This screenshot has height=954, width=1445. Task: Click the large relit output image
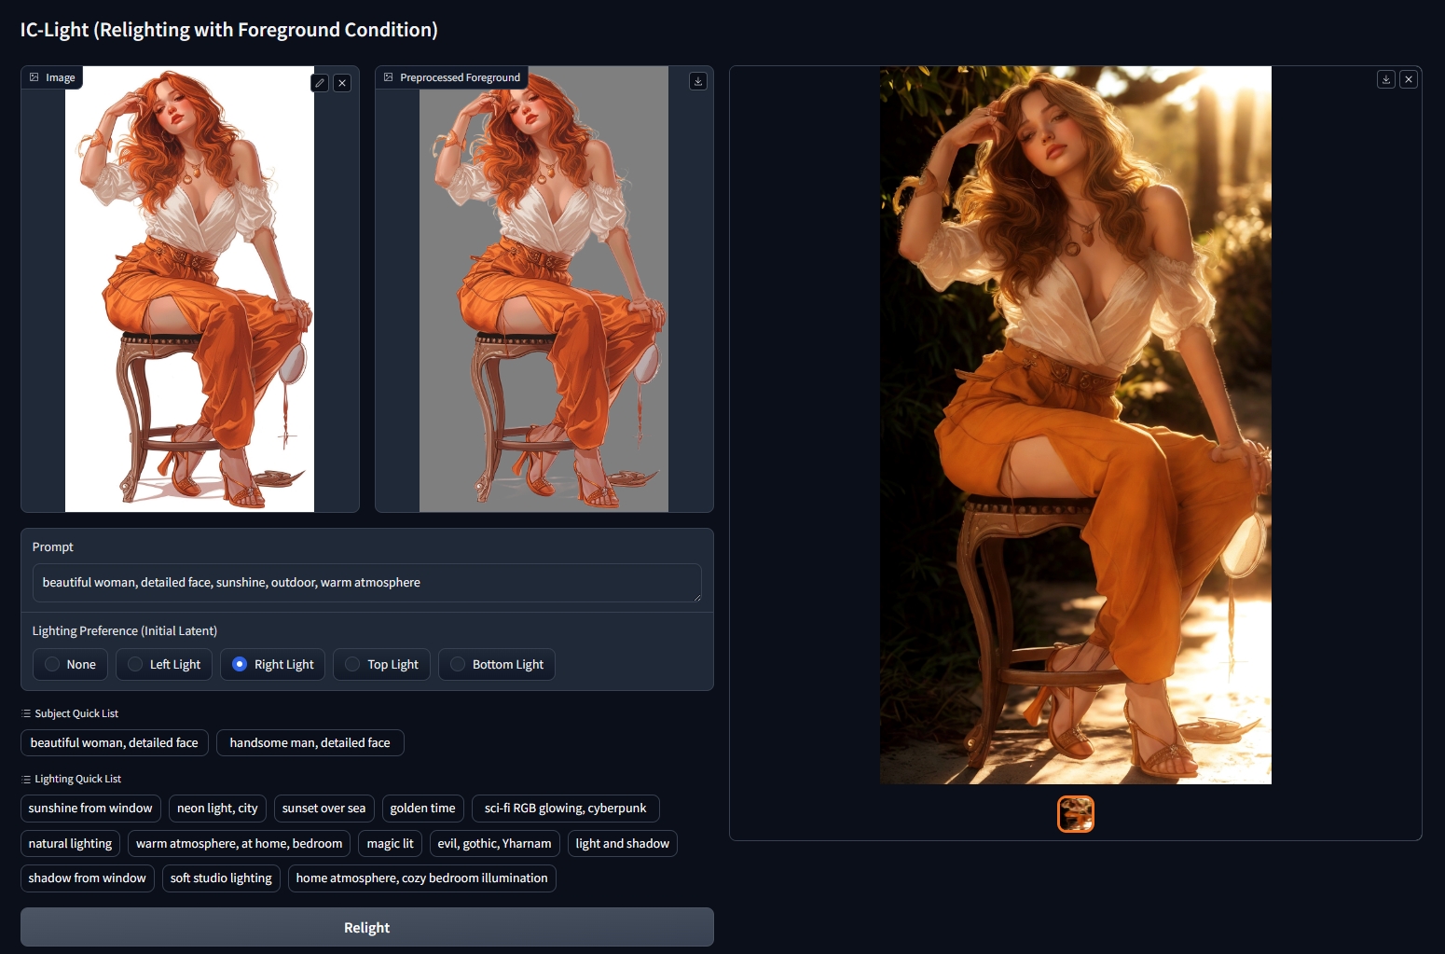tap(1075, 425)
